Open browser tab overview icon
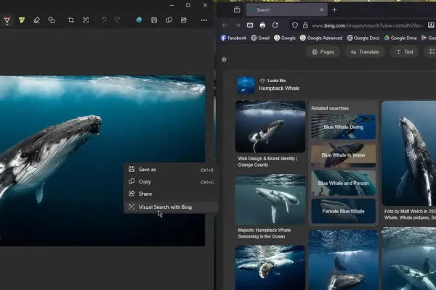This screenshot has height=290, width=436. [237, 10]
